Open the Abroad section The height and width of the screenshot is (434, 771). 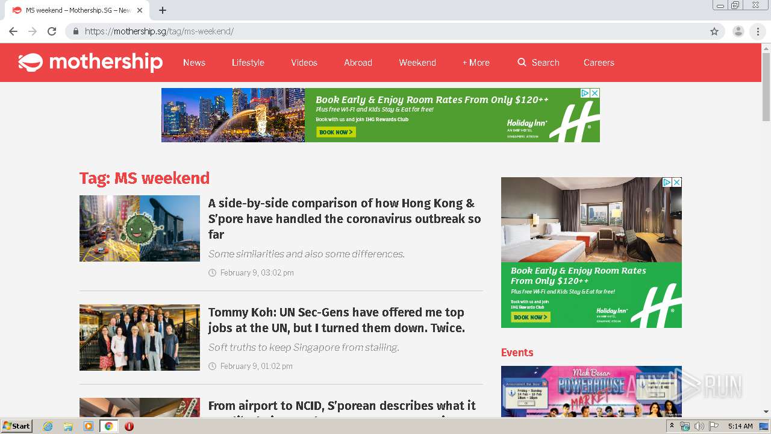[358, 63]
